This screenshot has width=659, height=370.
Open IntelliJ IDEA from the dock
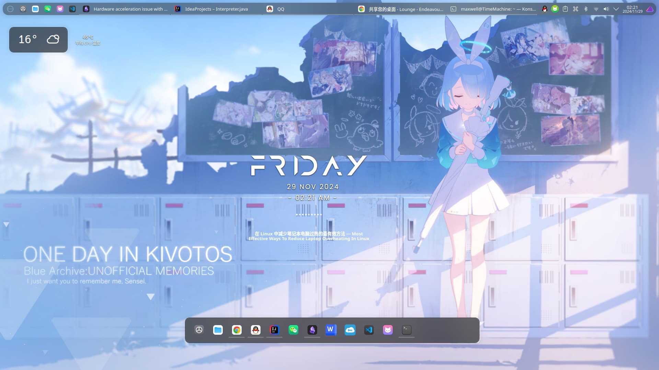click(275, 330)
